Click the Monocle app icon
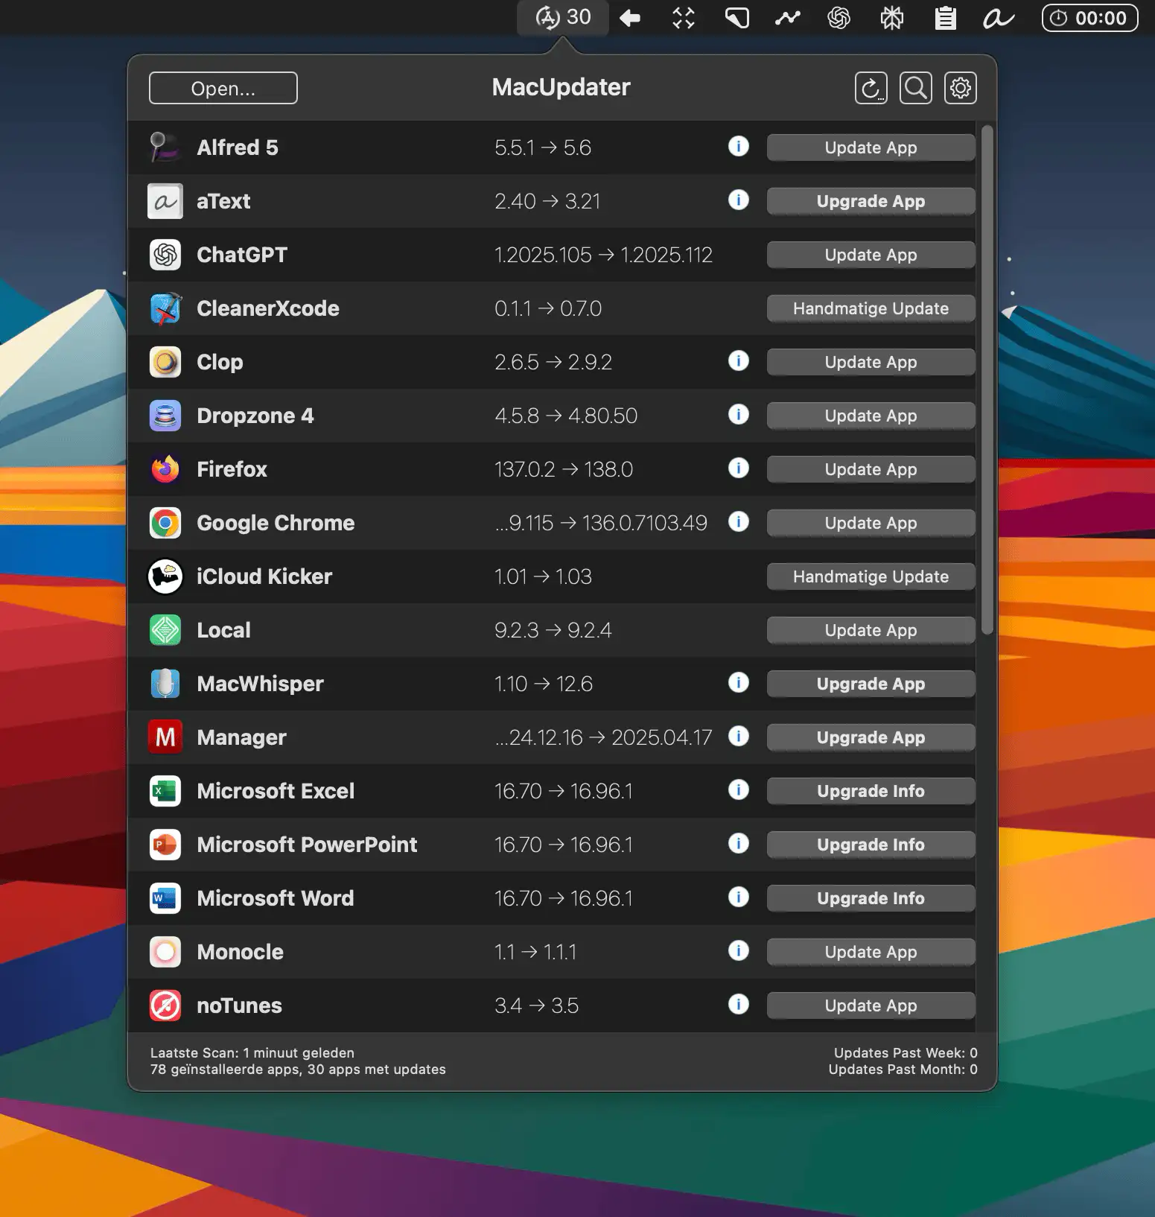Viewport: 1155px width, 1217px height. (165, 952)
